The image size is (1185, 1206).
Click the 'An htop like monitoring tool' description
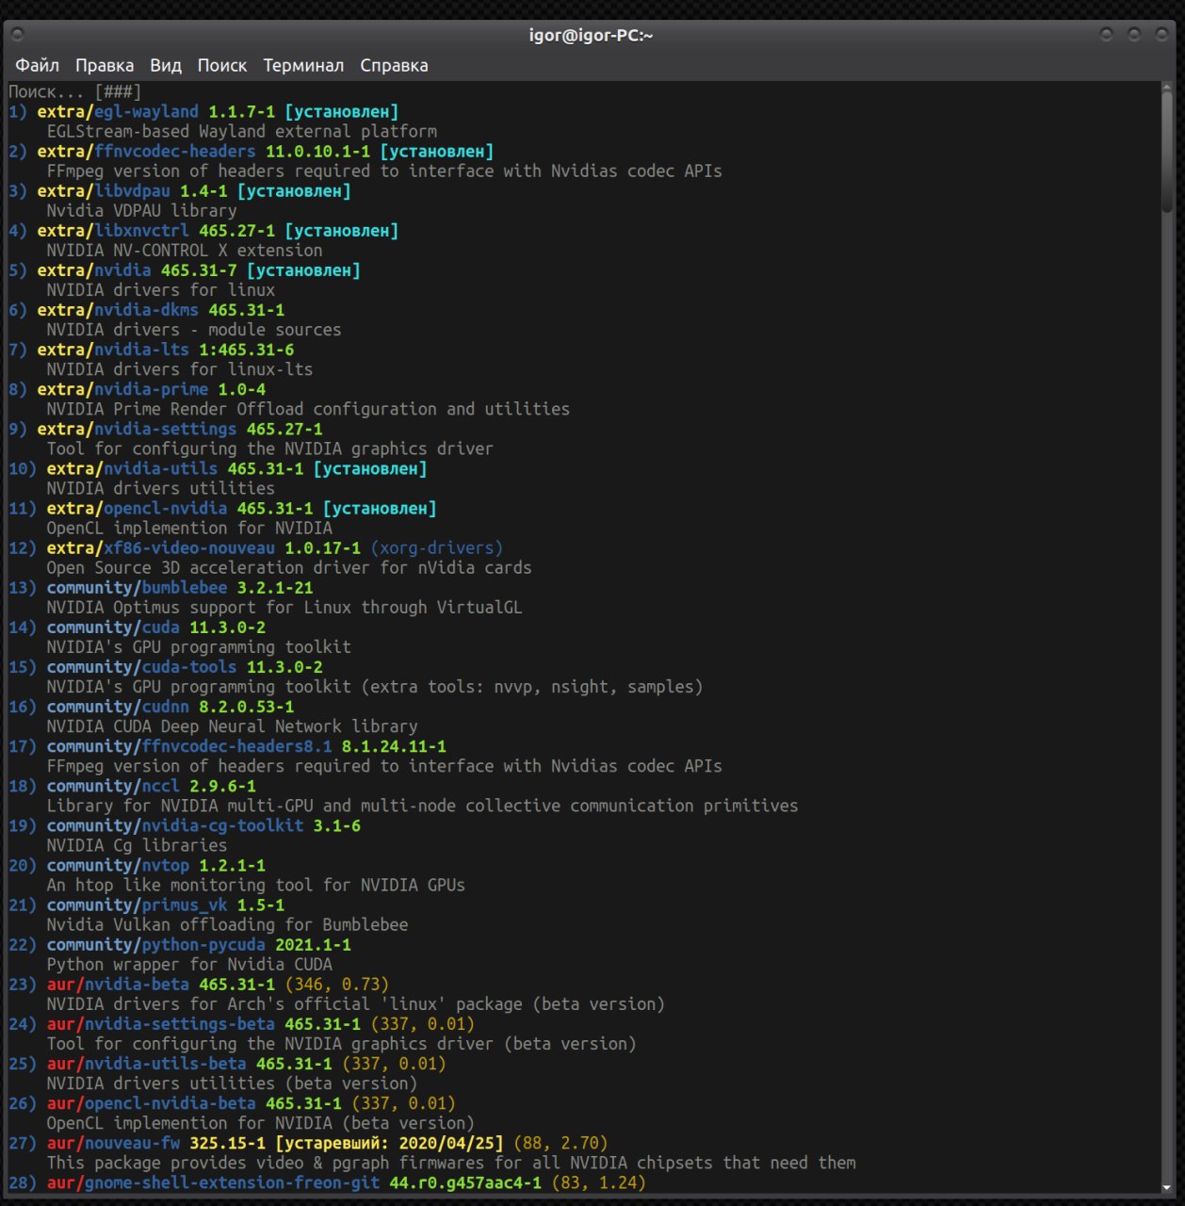[256, 885]
